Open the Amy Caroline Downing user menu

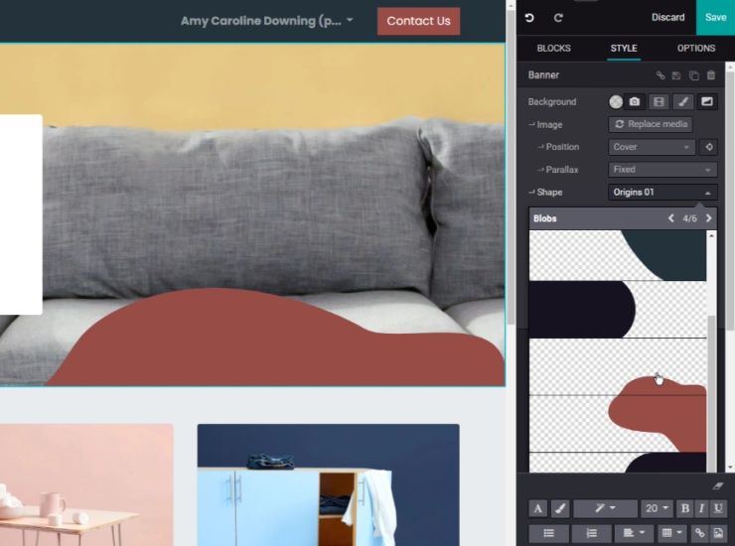267,21
